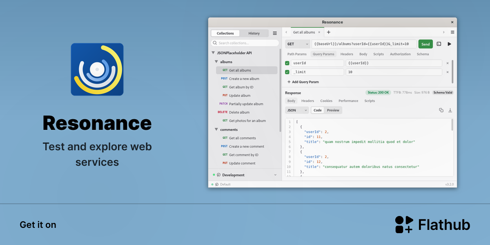This screenshot has width=490, height=245.
Task: Open the GET method dropdown
Action: coord(297,44)
